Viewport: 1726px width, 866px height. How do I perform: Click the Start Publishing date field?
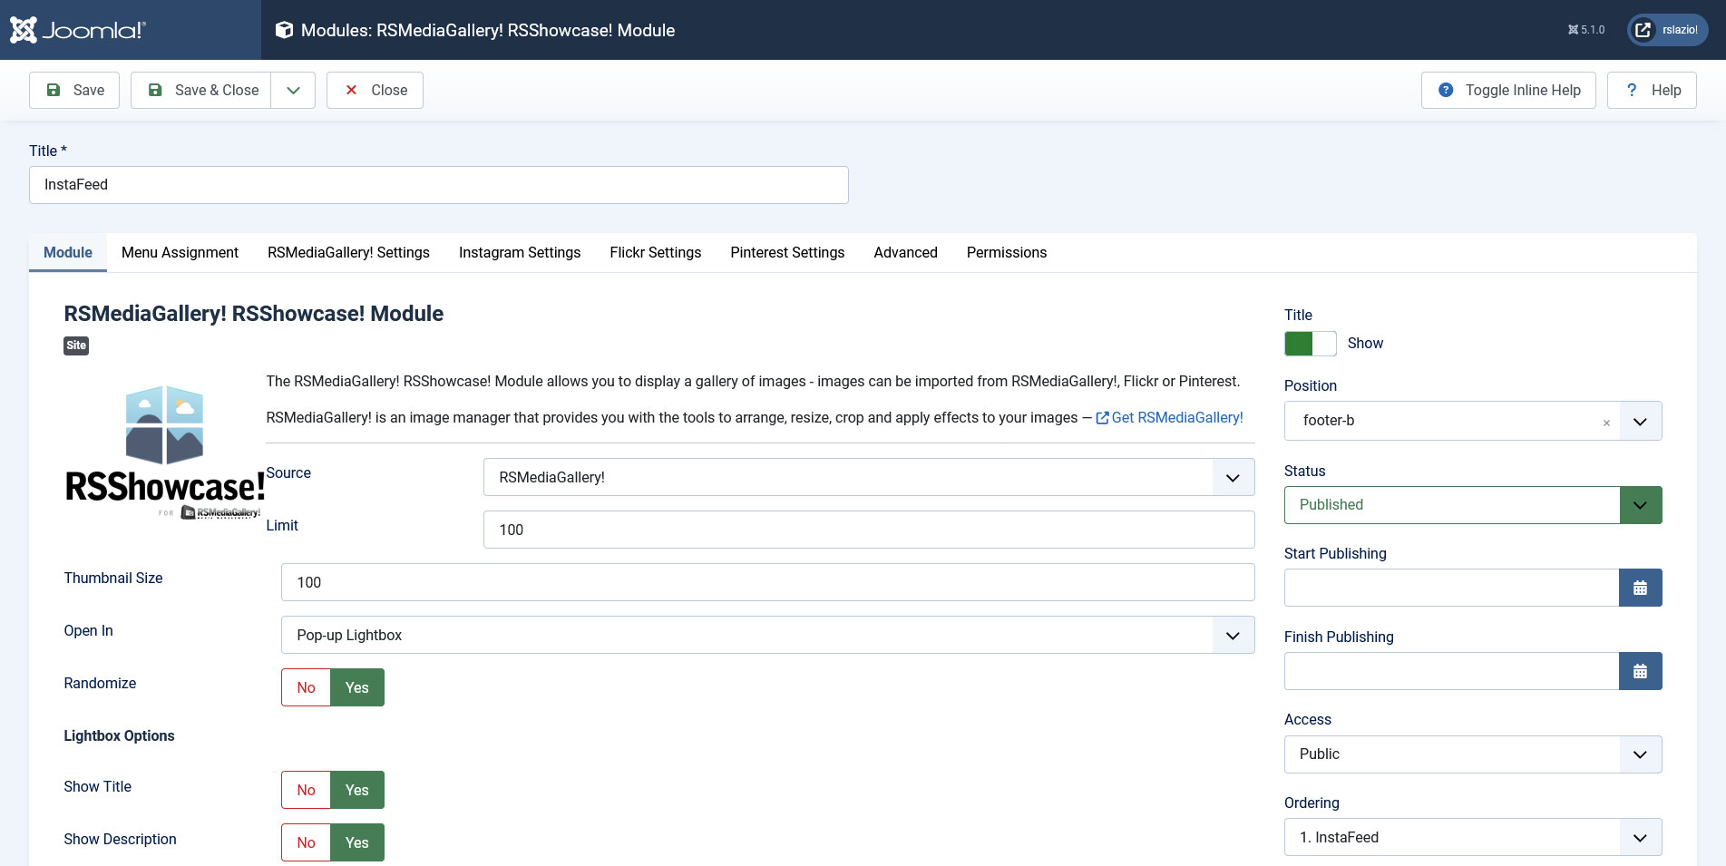tap(1451, 588)
